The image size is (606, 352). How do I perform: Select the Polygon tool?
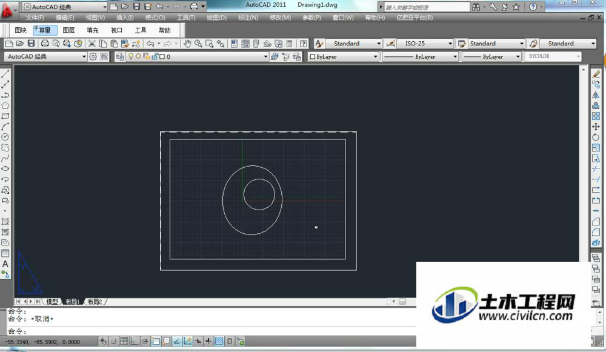(x=5, y=105)
